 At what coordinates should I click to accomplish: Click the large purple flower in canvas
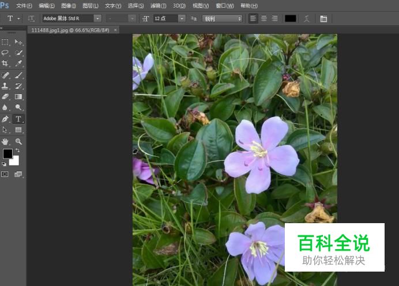[x=261, y=154]
